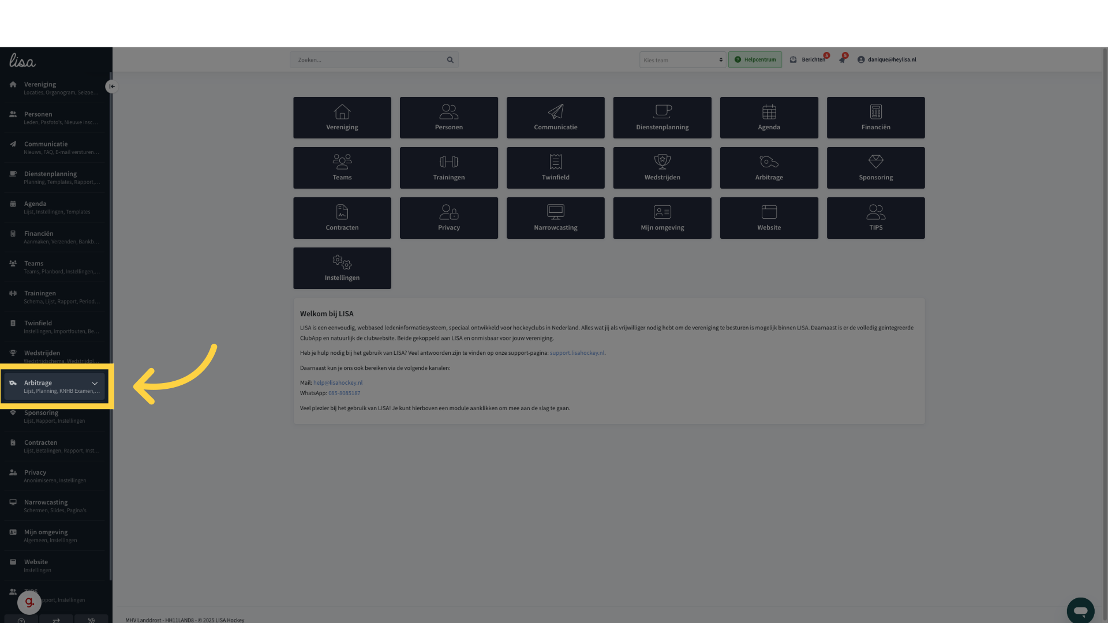Open the Vereniging dashboard tile
1108x623 pixels.
tap(342, 118)
